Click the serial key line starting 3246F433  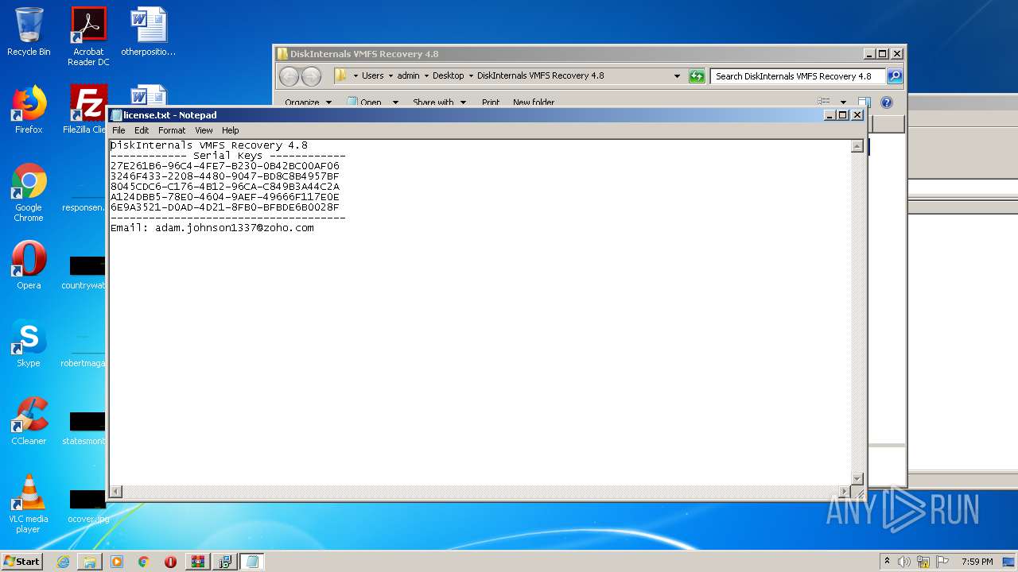[225, 176]
